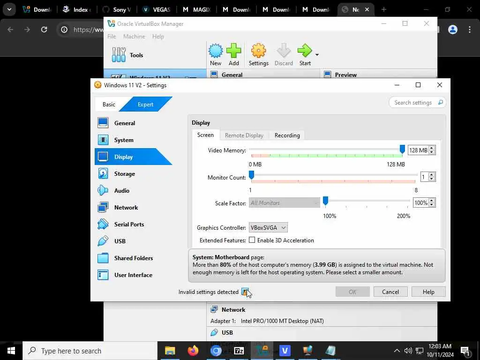Click Discard arrow in VirtualBox Manager toolbar

[284, 55]
